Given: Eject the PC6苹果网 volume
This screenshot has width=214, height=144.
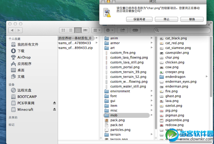Looking at the screenshot, I should pyautogui.click(x=55, y=103).
